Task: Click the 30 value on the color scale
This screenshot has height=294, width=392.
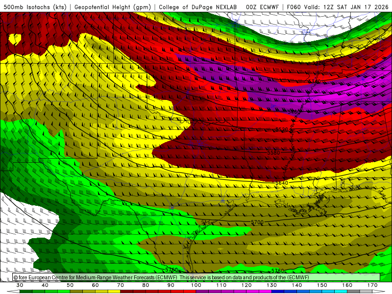Action: coord(20,285)
